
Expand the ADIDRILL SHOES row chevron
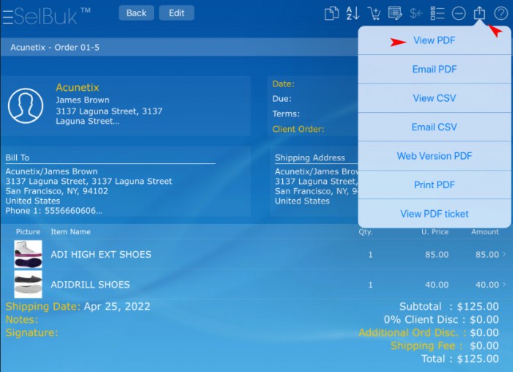[503, 285]
